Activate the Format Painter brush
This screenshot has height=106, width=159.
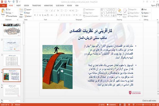[x=11, y=16]
